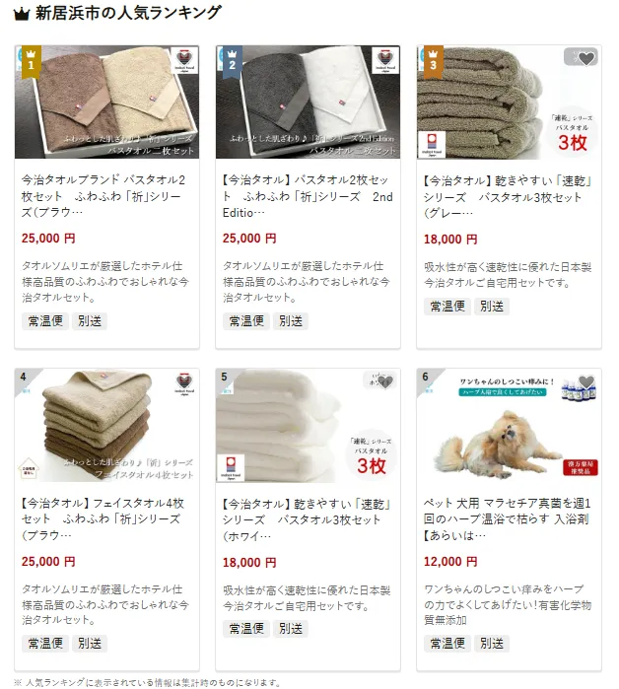The width and height of the screenshot is (619, 689).
Task: Open rank 1 brown and beige towel image
Action: click(106, 102)
